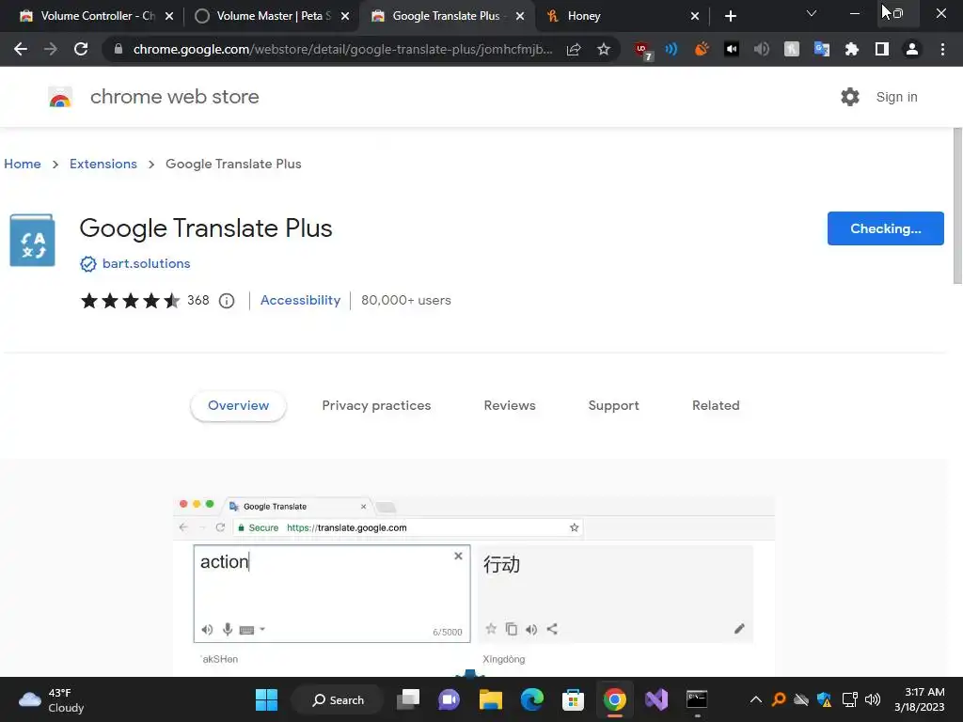The height and width of the screenshot is (722, 963).
Task: Go back with the browser back arrow
Action: click(21, 49)
